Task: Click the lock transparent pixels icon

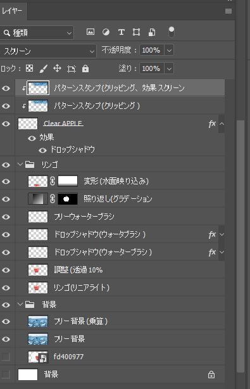Action: click(30, 68)
